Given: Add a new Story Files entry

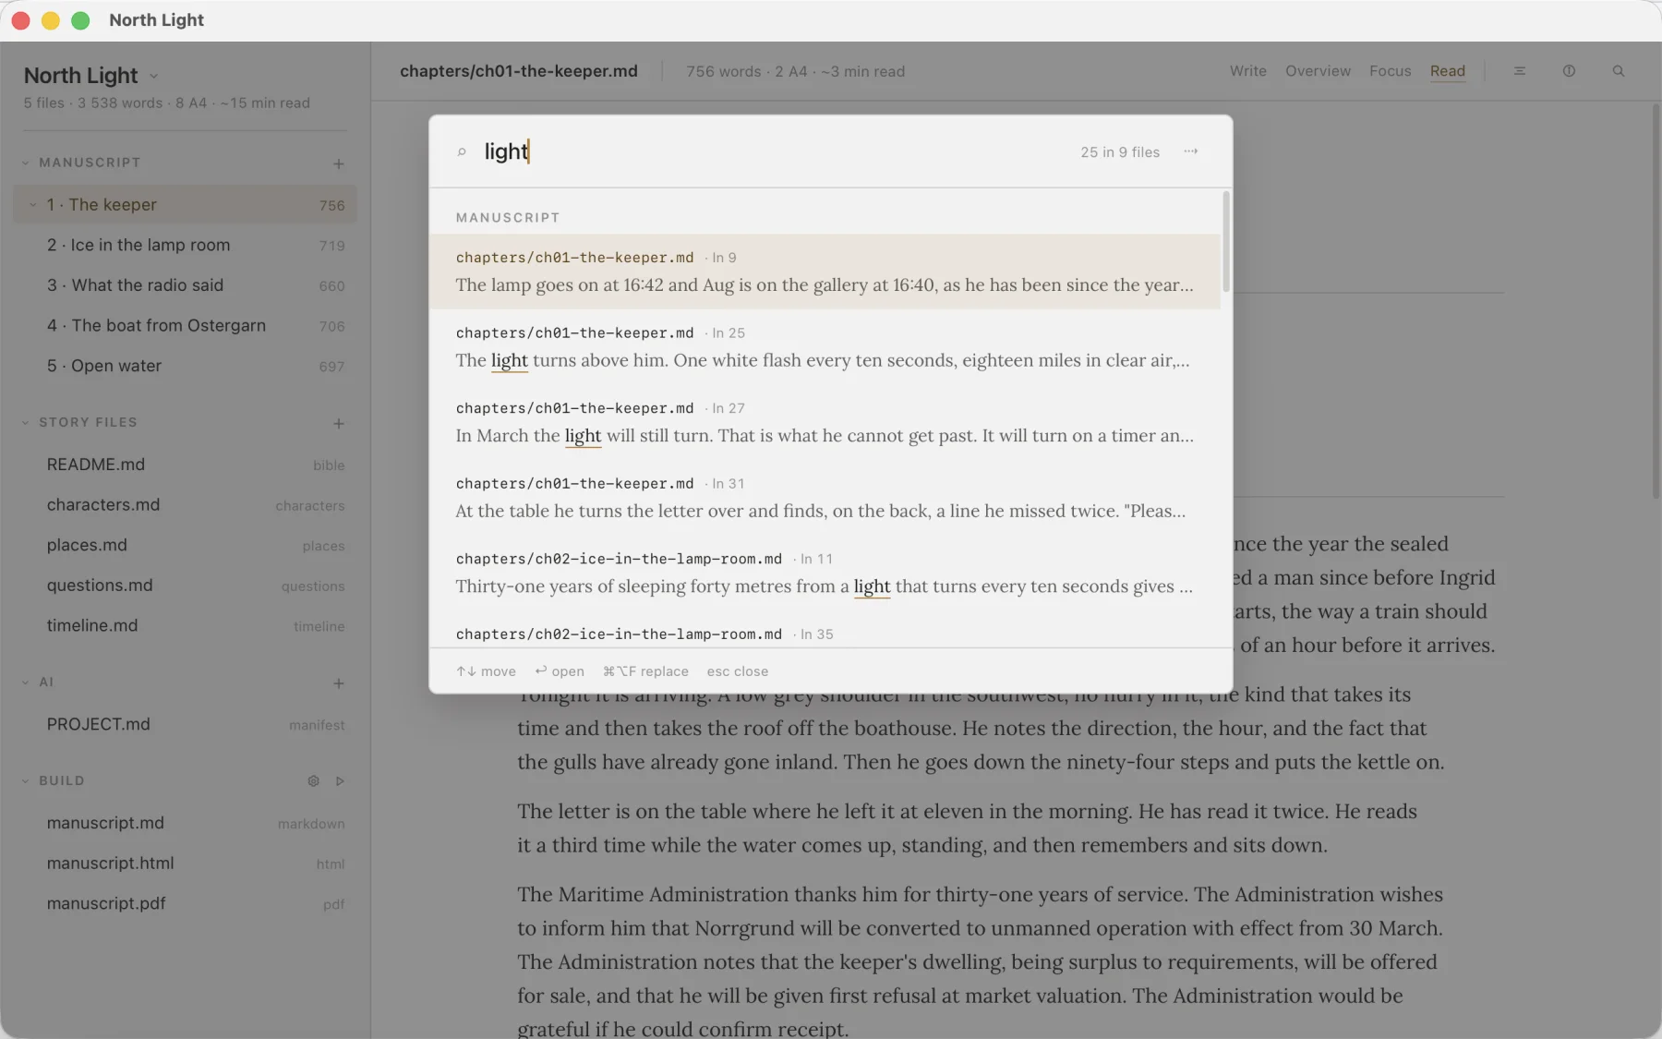Looking at the screenshot, I should [x=339, y=423].
